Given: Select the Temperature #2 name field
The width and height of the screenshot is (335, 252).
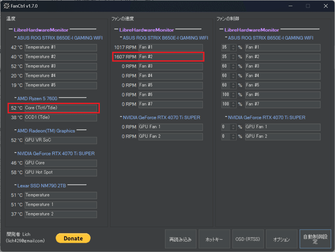Looking at the screenshot, I should [x=61, y=57].
